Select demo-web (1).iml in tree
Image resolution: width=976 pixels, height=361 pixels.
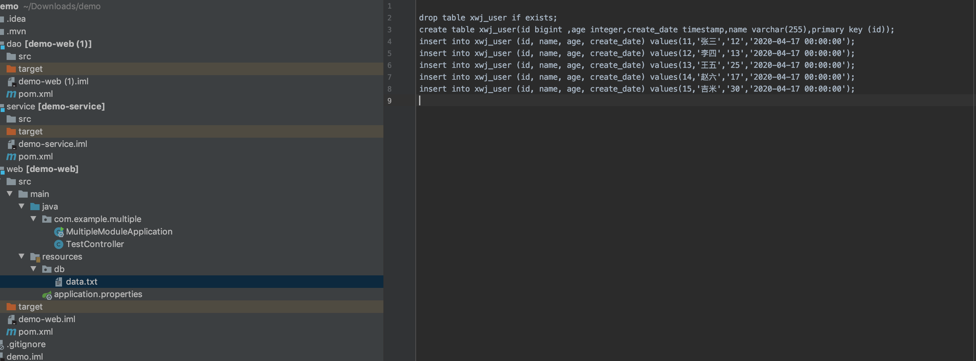pos(53,81)
